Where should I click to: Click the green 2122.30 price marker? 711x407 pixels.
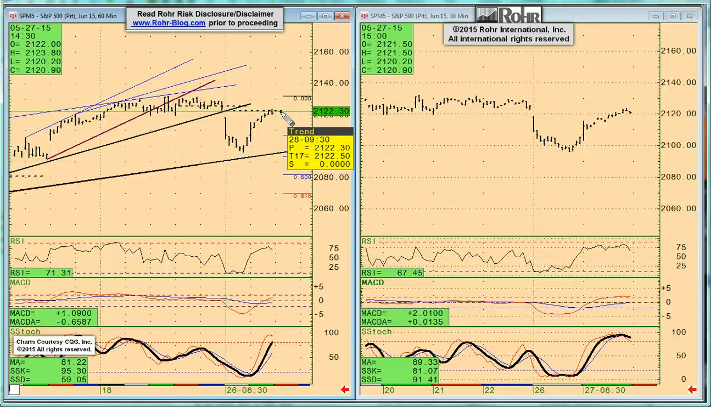[x=332, y=111]
